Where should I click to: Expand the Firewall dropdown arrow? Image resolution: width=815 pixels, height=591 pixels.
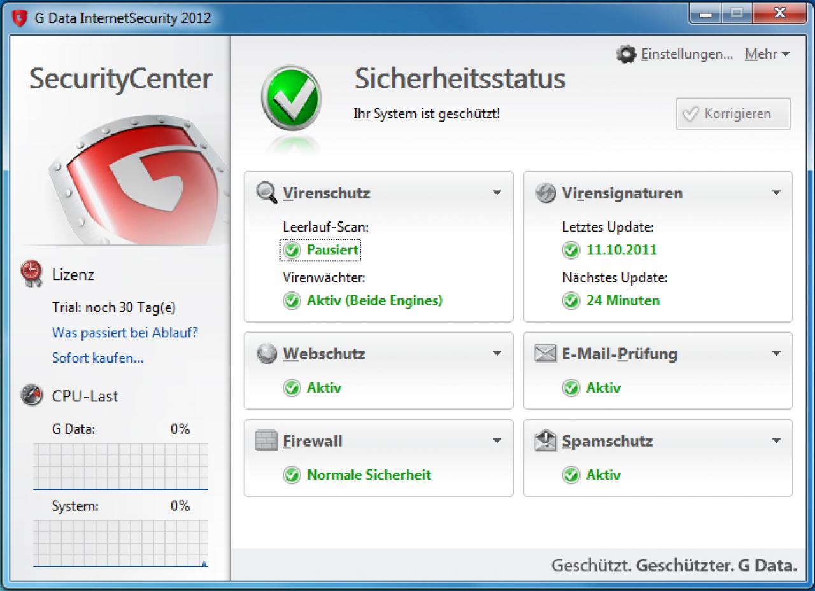pyautogui.click(x=497, y=441)
